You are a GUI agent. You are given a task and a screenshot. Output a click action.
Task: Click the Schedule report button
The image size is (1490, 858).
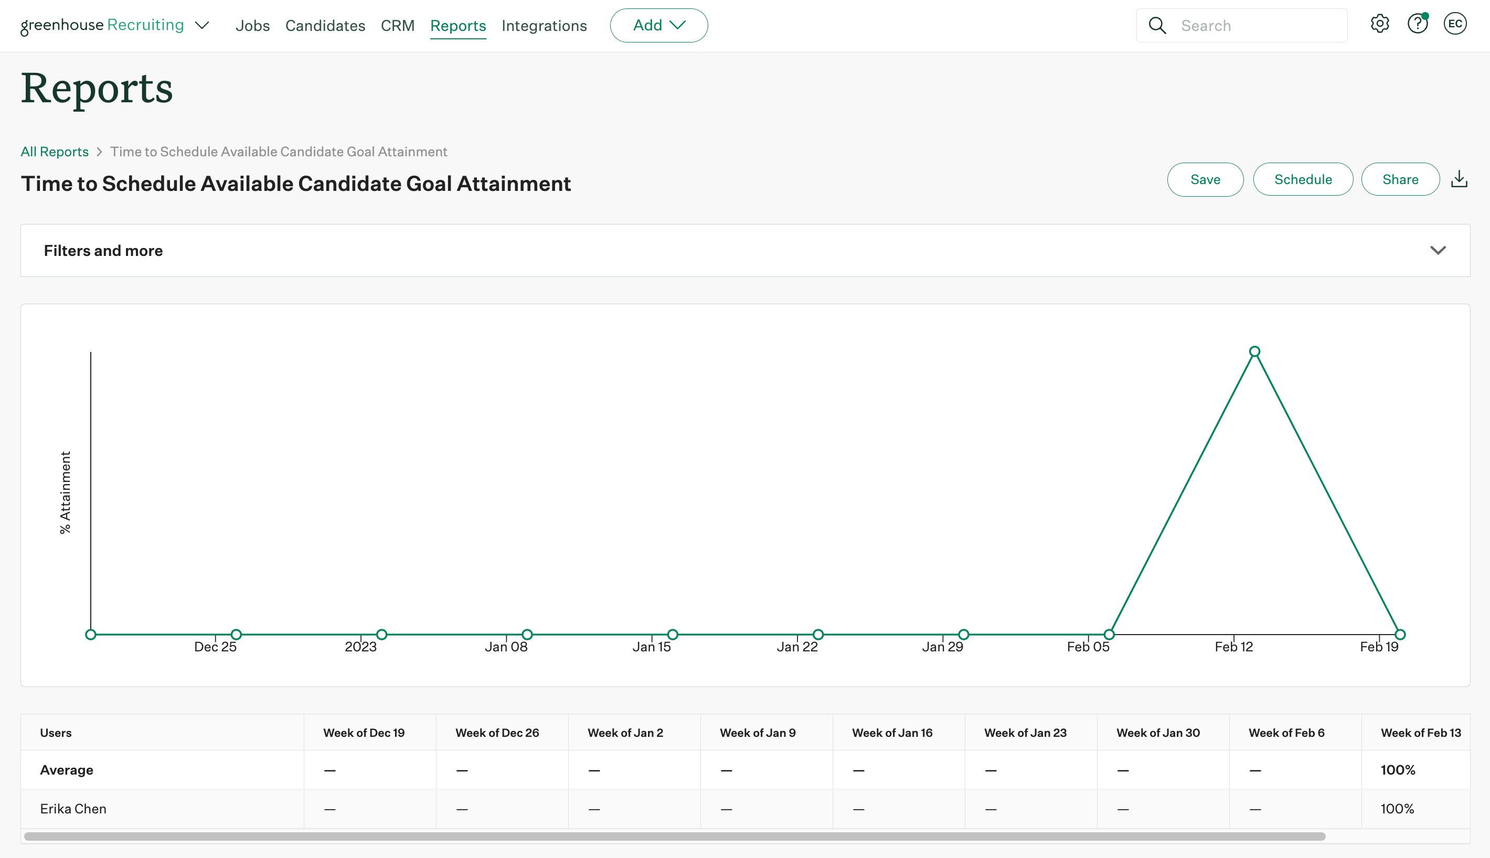click(1303, 179)
